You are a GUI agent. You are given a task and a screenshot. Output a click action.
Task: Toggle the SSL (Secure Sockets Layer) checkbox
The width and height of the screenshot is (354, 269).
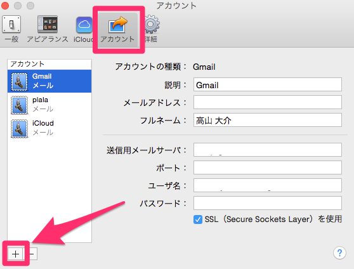coord(198,220)
